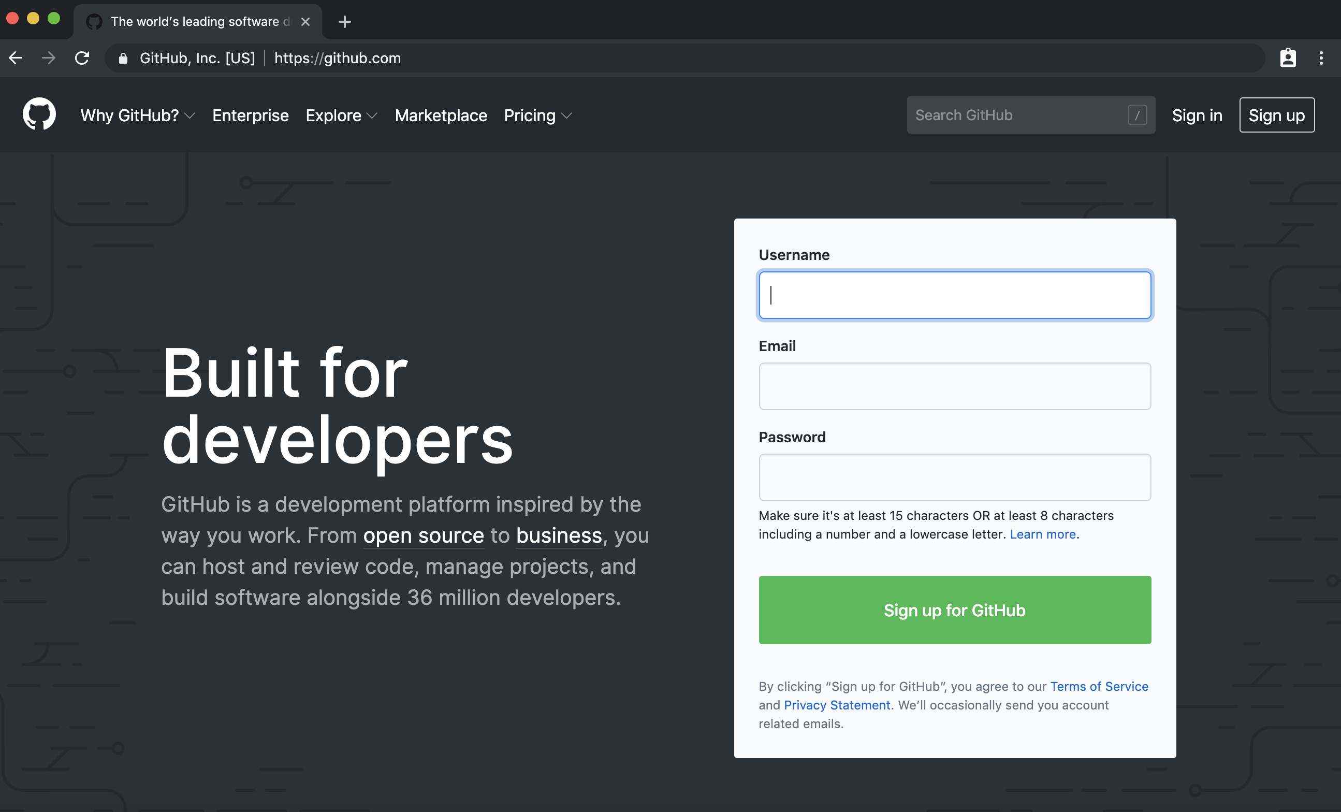This screenshot has height=812, width=1341.
Task: Click the Sign up for GitHub button
Action: coord(954,609)
